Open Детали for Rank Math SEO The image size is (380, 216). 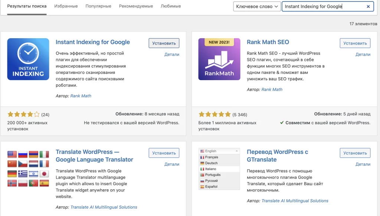(363, 54)
